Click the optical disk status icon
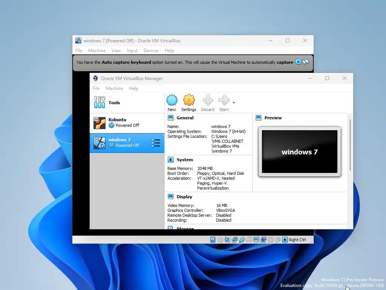This screenshot has height=290, width=386. pyautogui.click(x=220, y=240)
